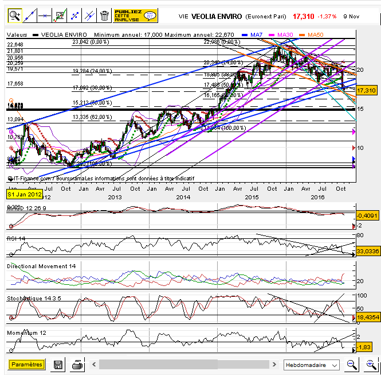Click the Directional Movement 14 label

coord(41,266)
